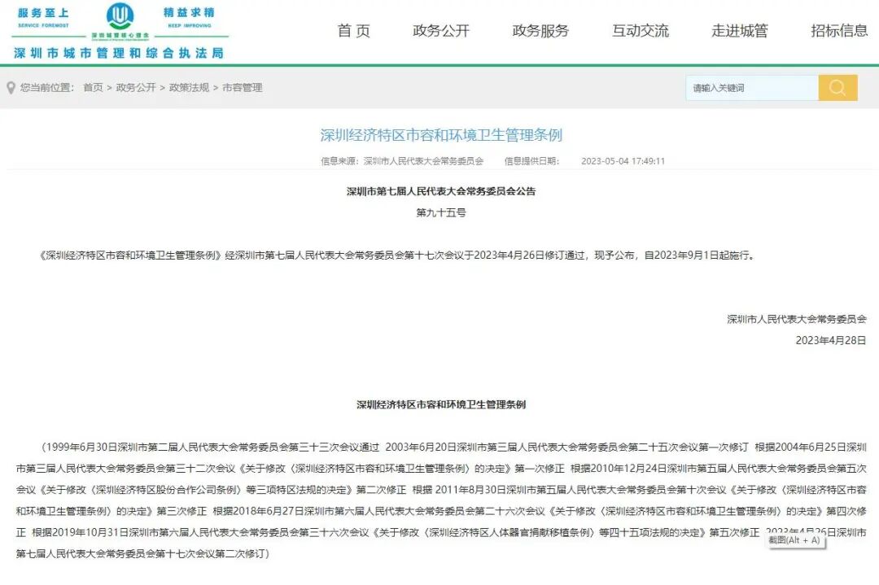Click the blue article title 深圳经济特区市容和环境卫生管理条例
Viewport: 879px width, 585px height.
point(439,134)
